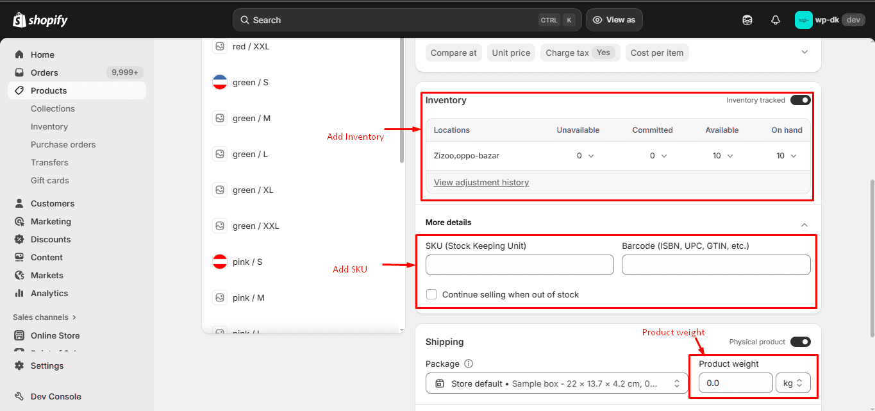Click View adjustment history link
The image size is (875, 411).
point(481,182)
